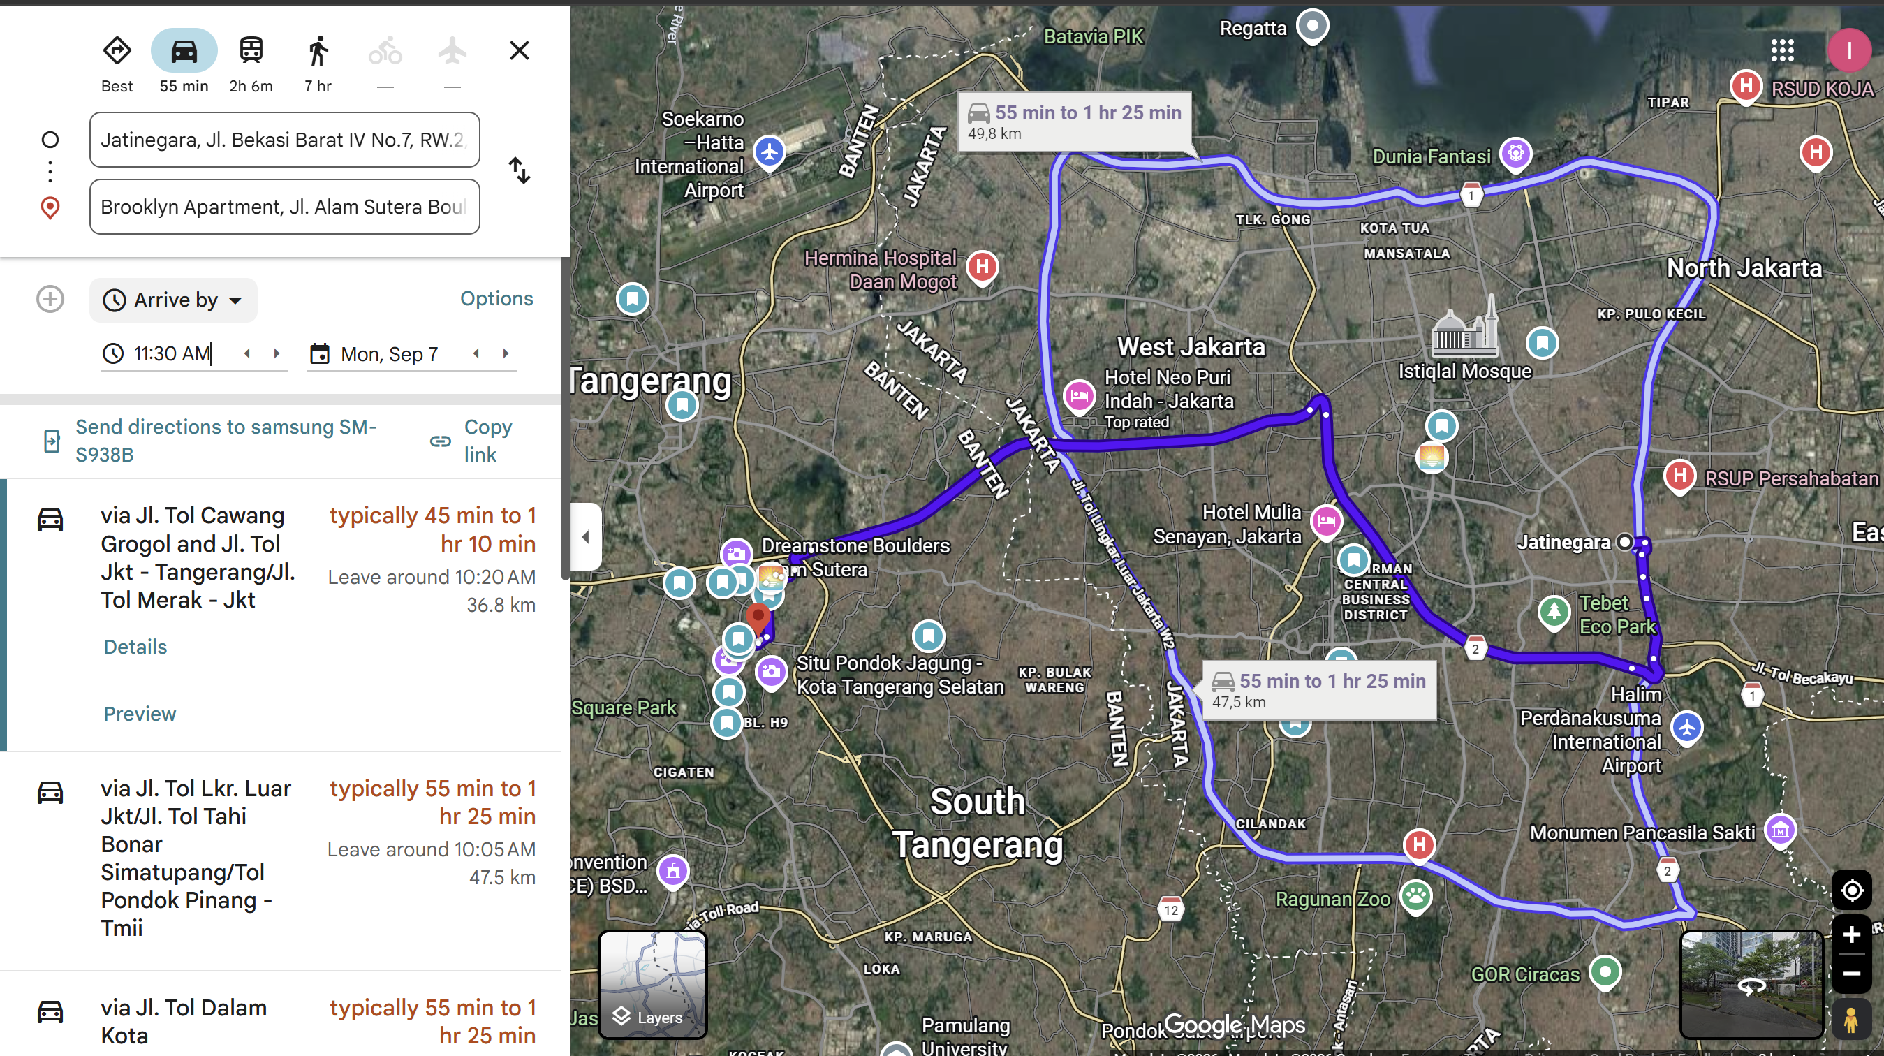The image size is (1884, 1056).
Task: Select the Driving travel mode
Action: pos(184,51)
